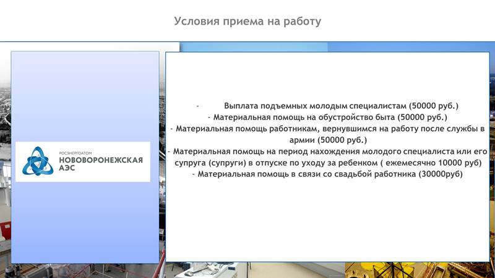Click text "в отпуске по уходу за ребенком"
Screen dimensions: 495x278
click(313, 163)
